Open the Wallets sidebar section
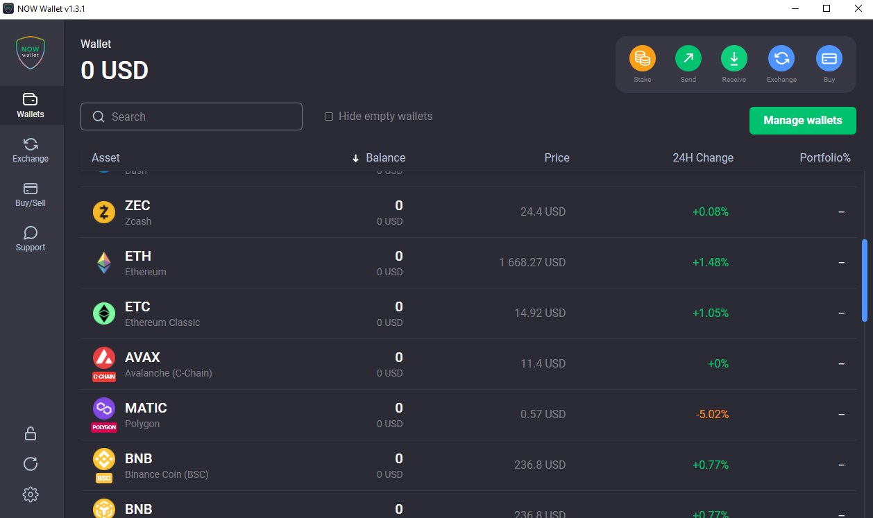The image size is (873, 518). tap(31, 106)
